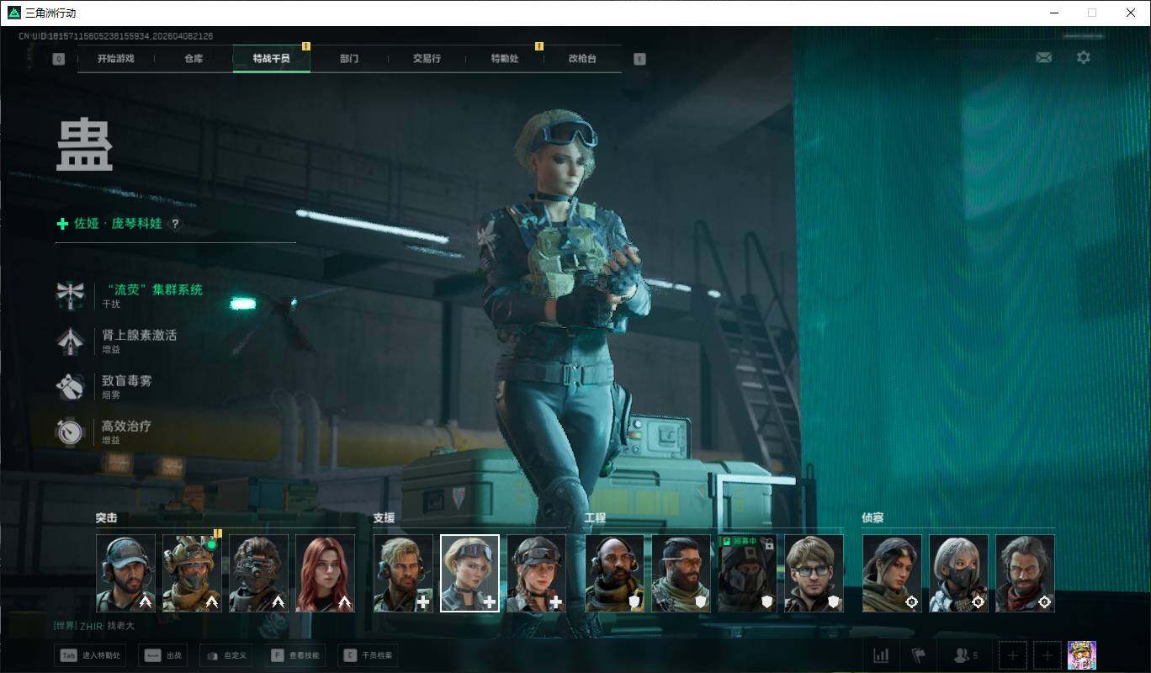Open the 交易行 tab
Image resolution: width=1151 pixels, height=673 pixels.
pyautogui.click(x=427, y=59)
